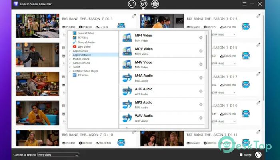This screenshot has width=280, height=160.
Task: Expand the Apple Software category arrow
Action: click(x=70, y=55)
